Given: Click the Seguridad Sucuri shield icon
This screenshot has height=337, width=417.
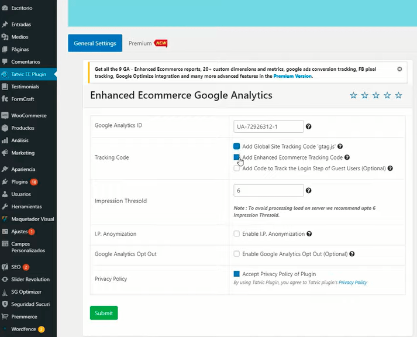Looking at the screenshot, I should (x=5, y=304).
